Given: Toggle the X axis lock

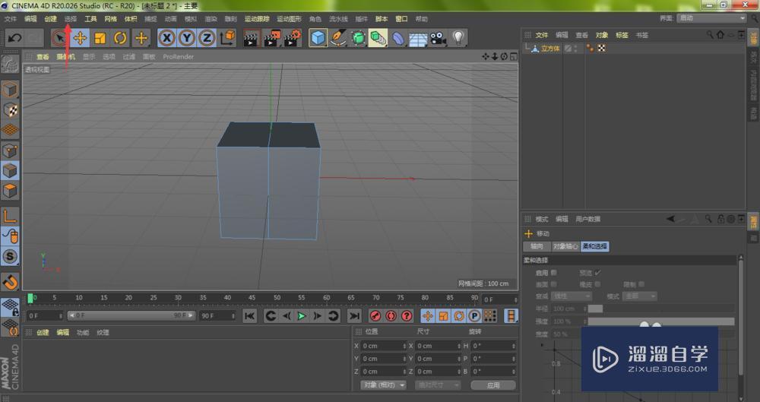Looking at the screenshot, I should (x=166, y=38).
